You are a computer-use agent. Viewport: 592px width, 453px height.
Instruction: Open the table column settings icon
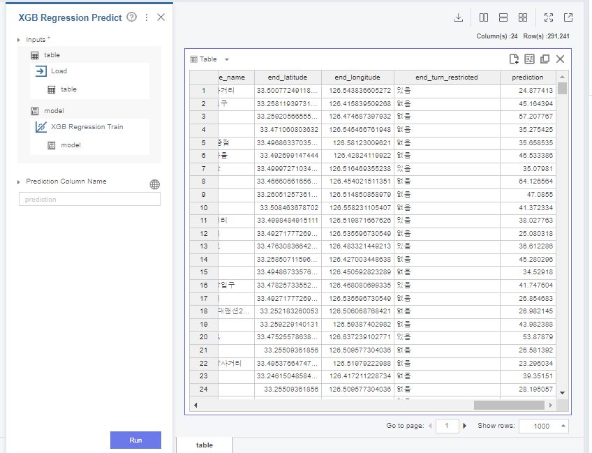(530, 59)
